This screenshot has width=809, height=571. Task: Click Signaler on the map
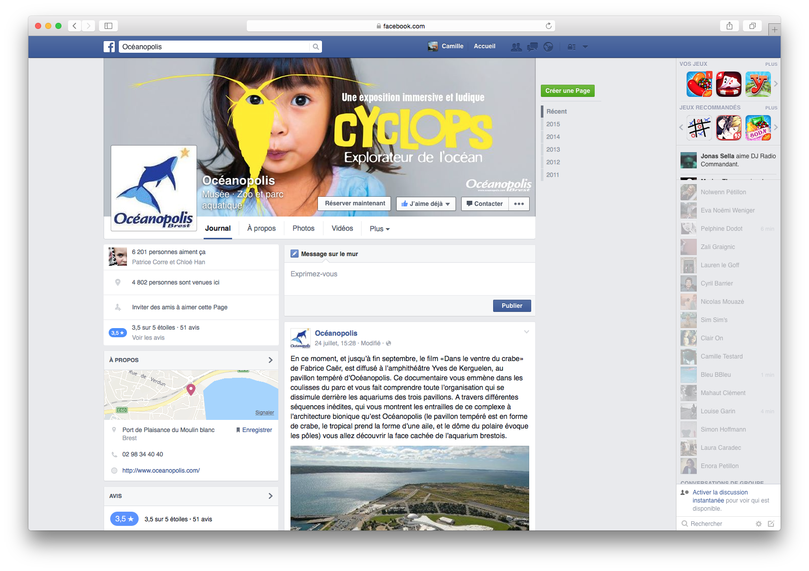[x=265, y=413]
